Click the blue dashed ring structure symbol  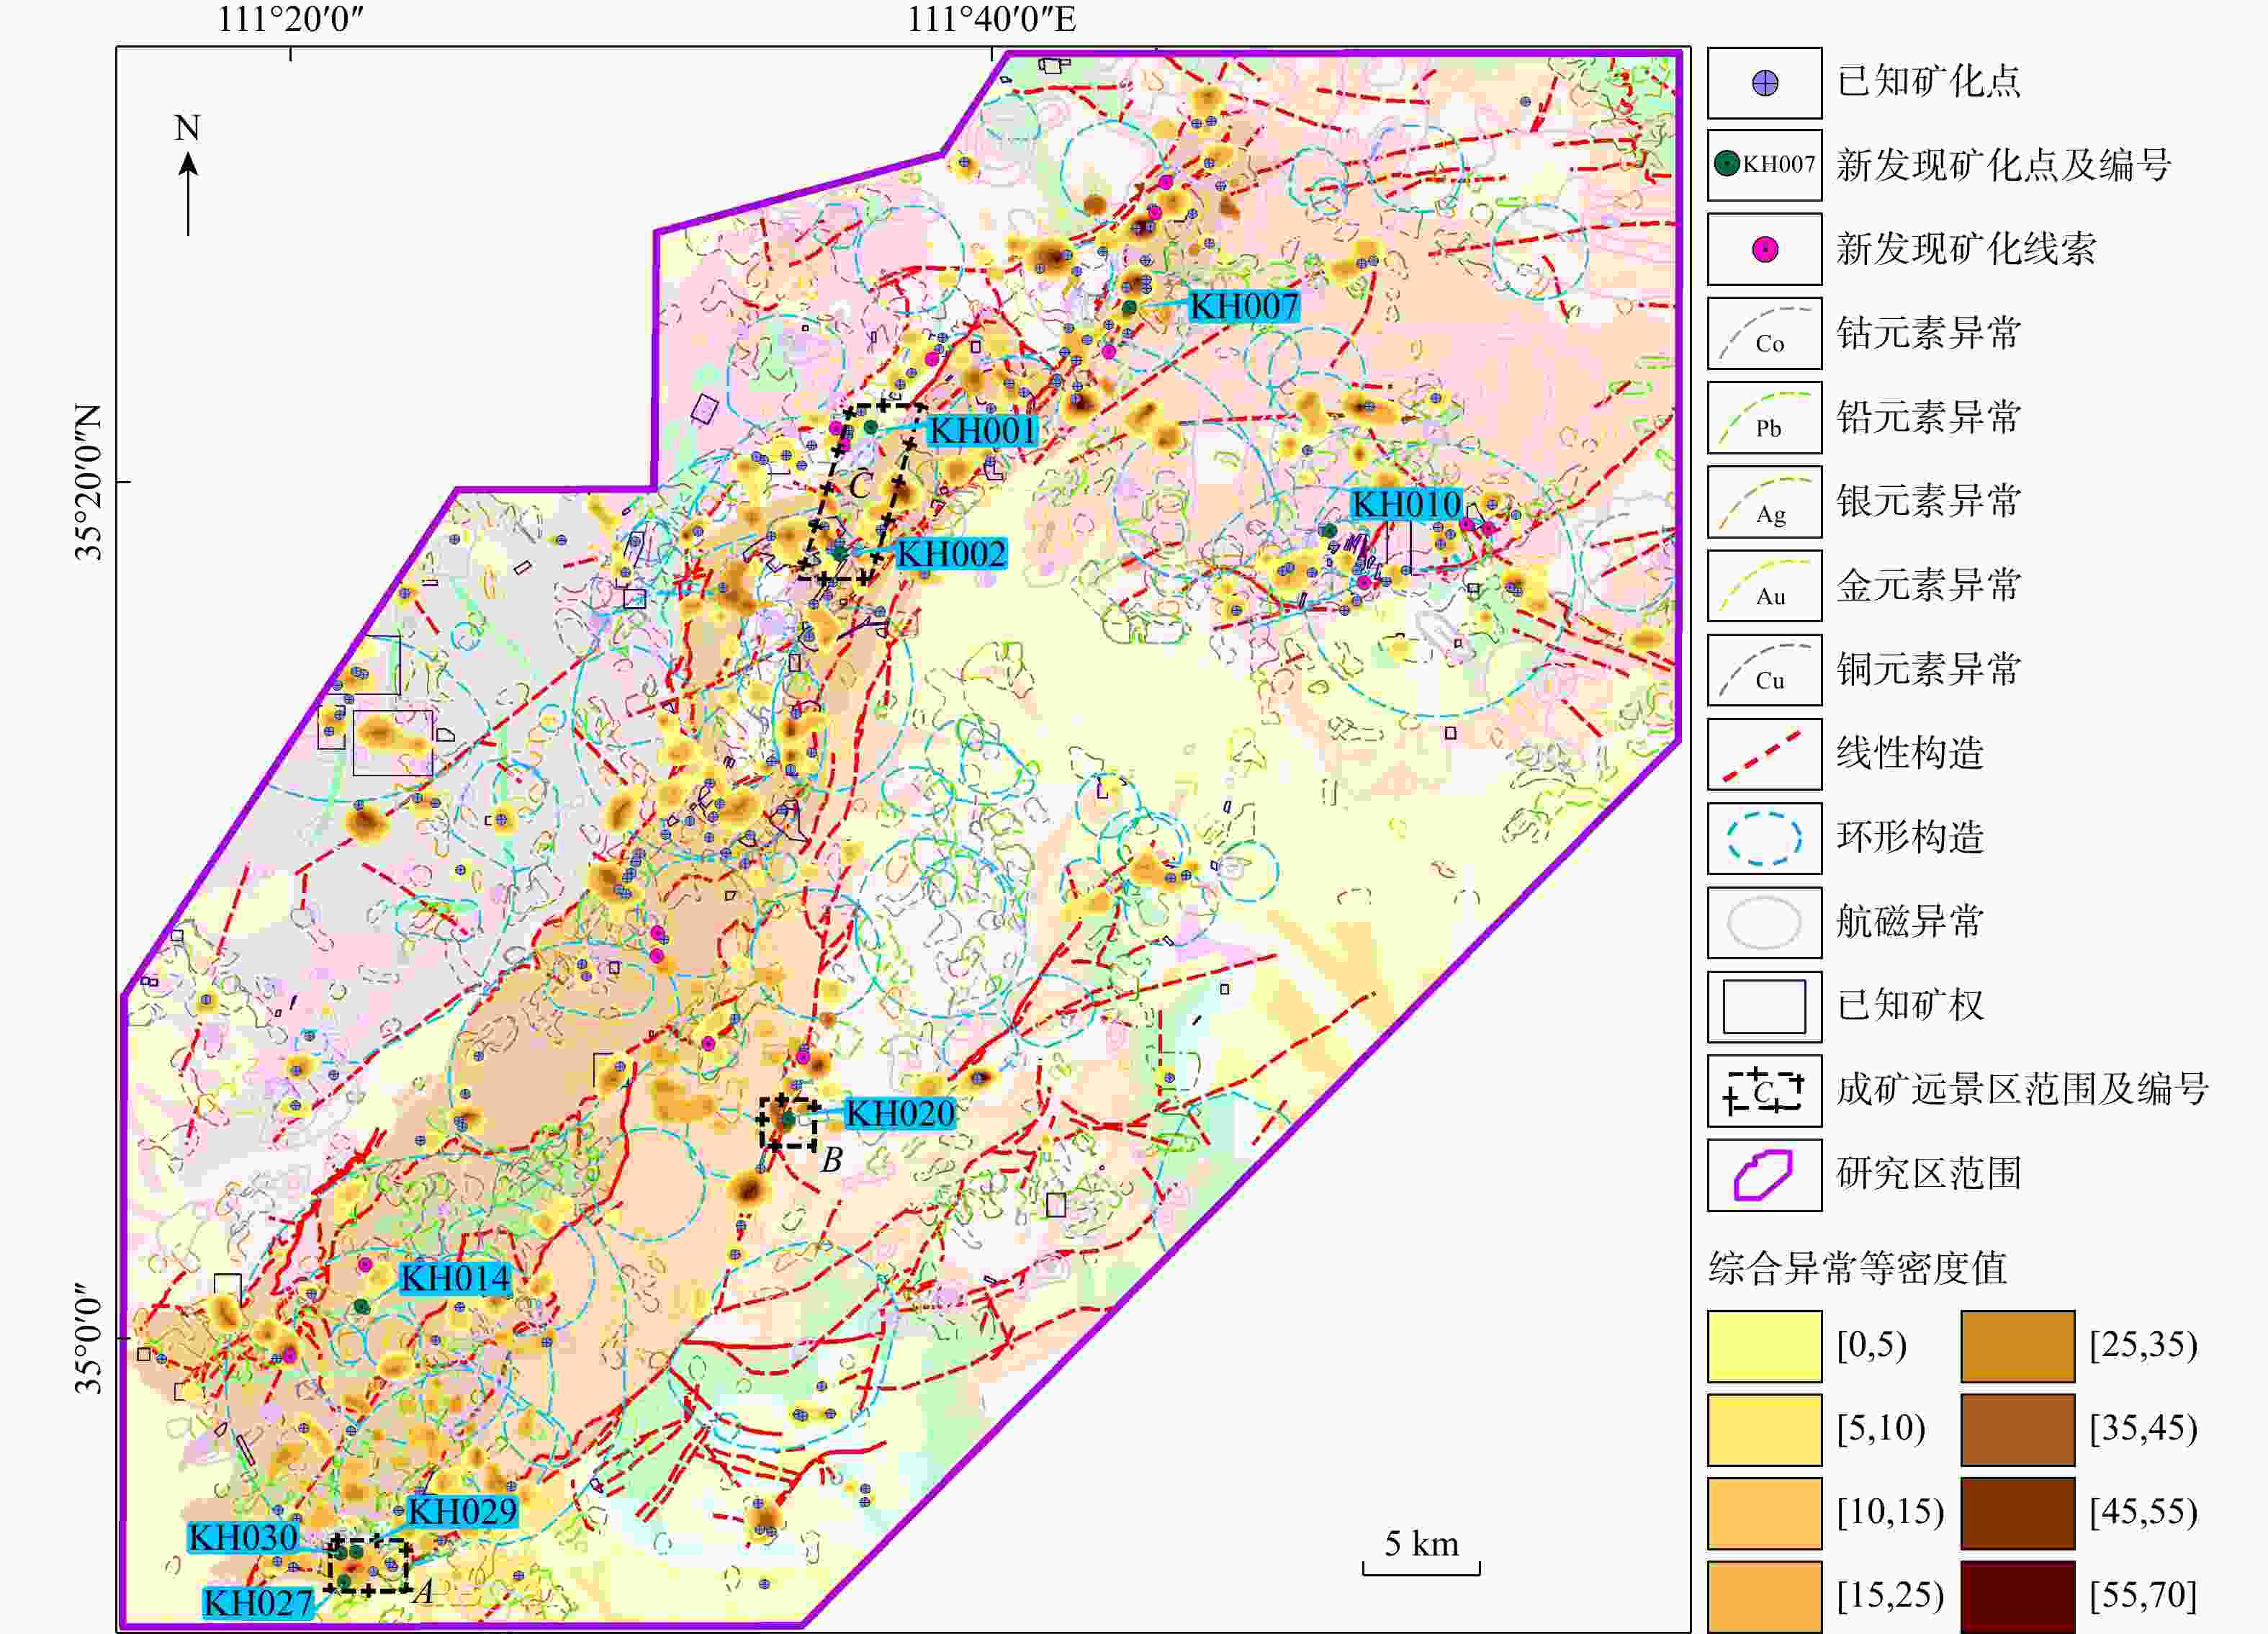[x=1763, y=838]
